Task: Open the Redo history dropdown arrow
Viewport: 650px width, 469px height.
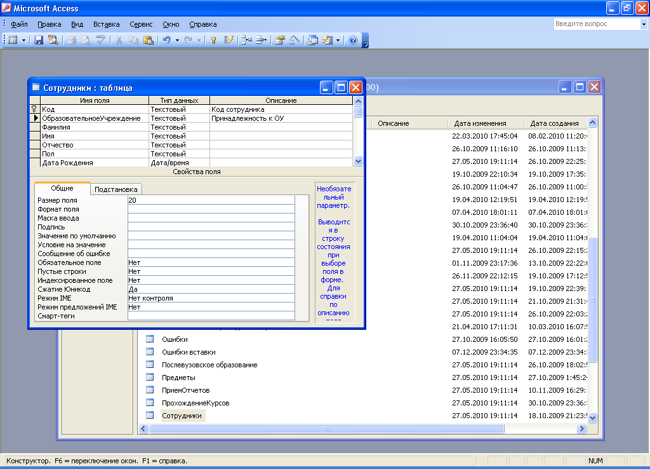Action: click(199, 40)
